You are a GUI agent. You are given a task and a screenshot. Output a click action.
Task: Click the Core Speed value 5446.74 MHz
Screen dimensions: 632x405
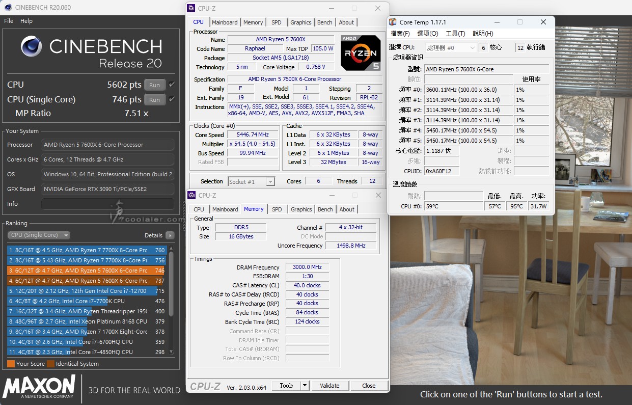tap(253, 135)
